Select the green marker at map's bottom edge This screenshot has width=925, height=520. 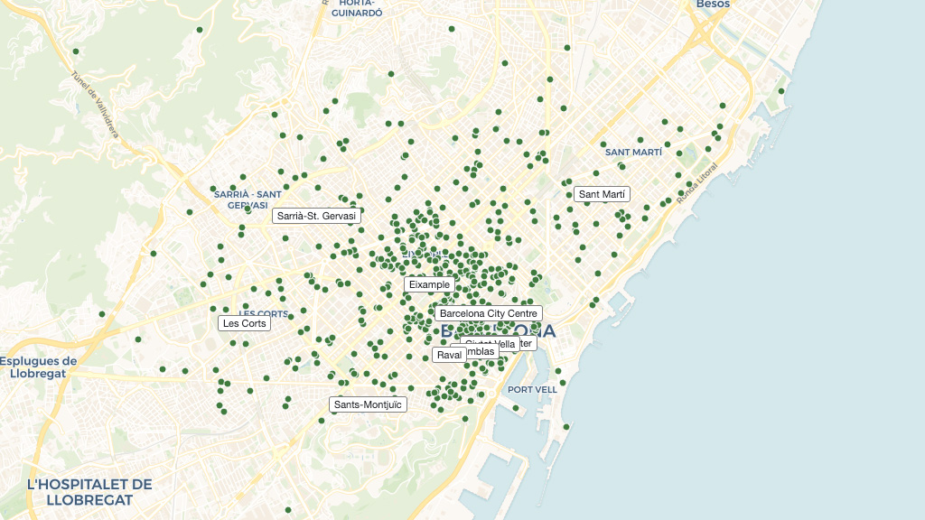click(288, 510)
